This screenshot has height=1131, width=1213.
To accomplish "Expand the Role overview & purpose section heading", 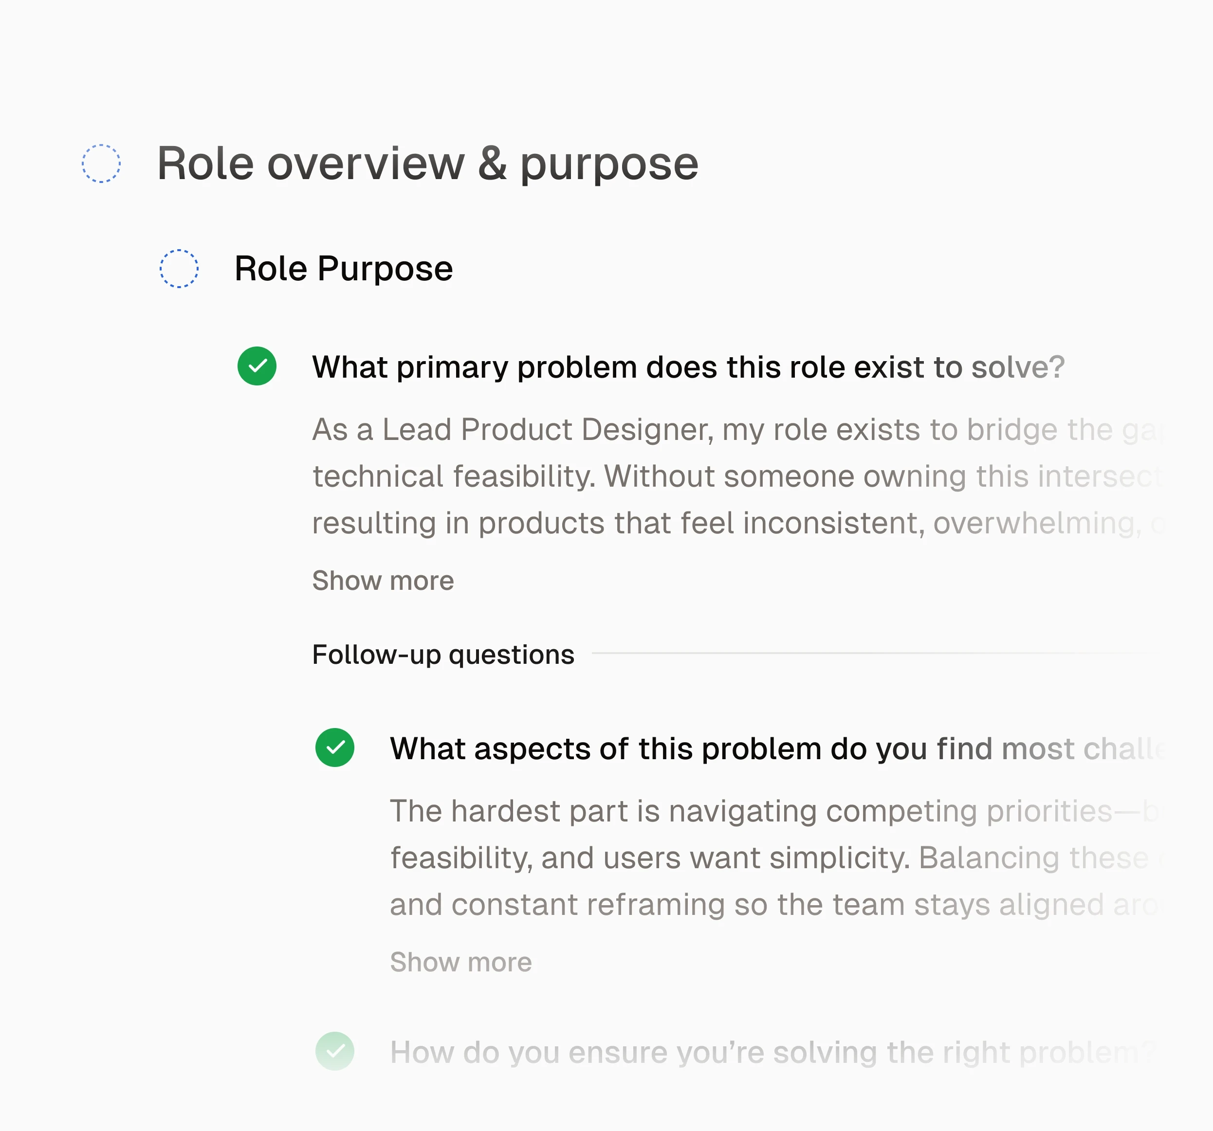I will pyautogui.click(x=427, y=164).
